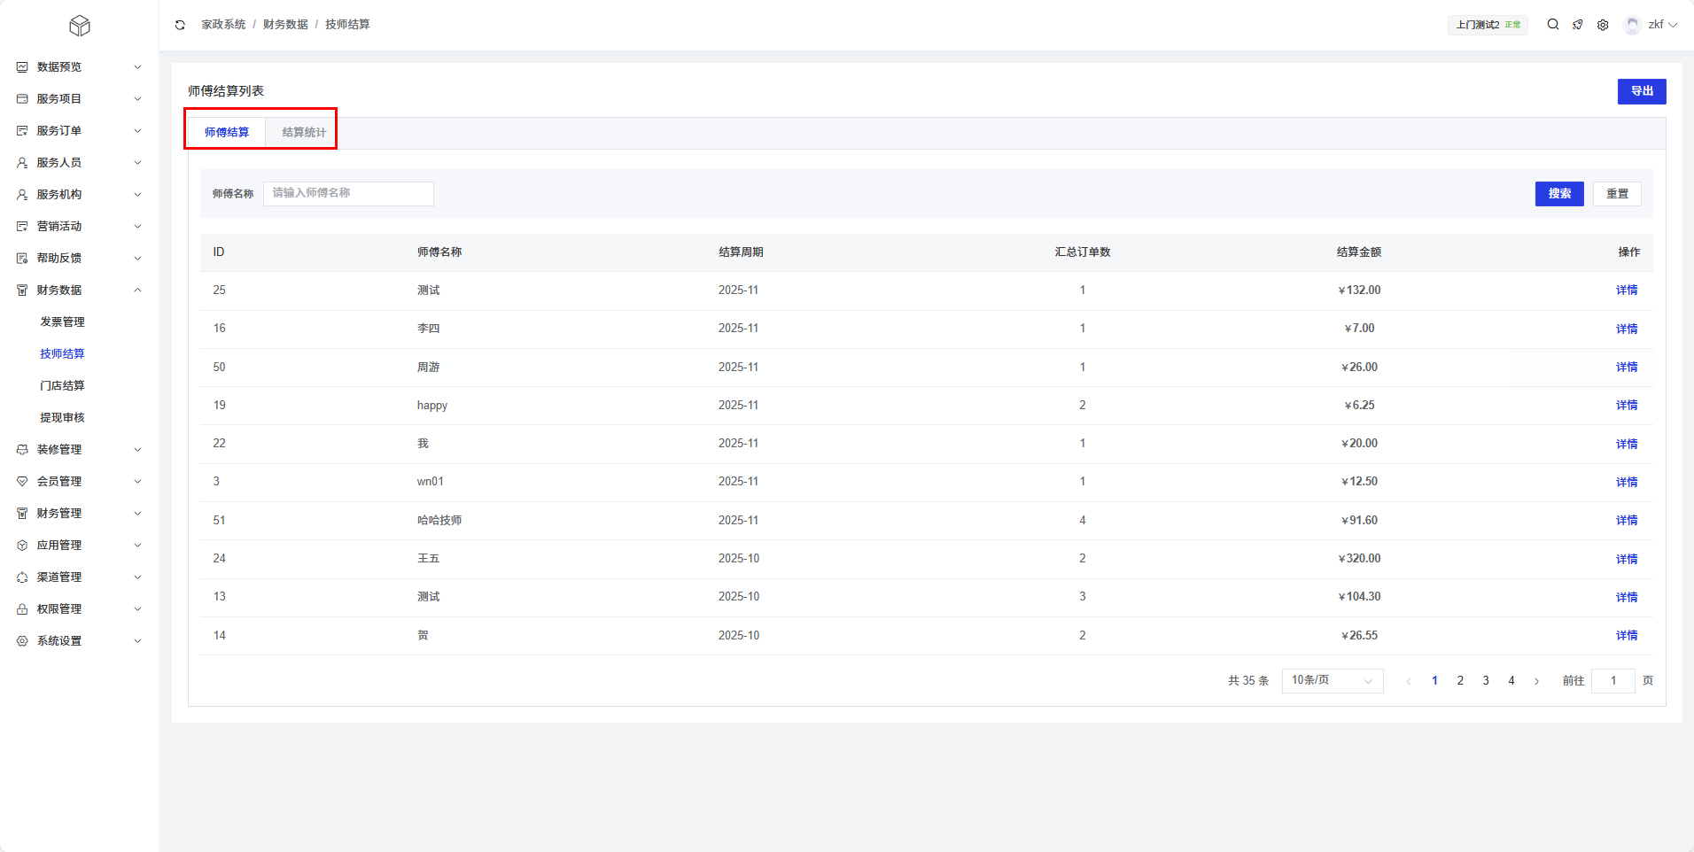Click the 财务数据 sidebar icon
The height and width of the screenshot is (852, 1694).
click(x=22, y=290)
